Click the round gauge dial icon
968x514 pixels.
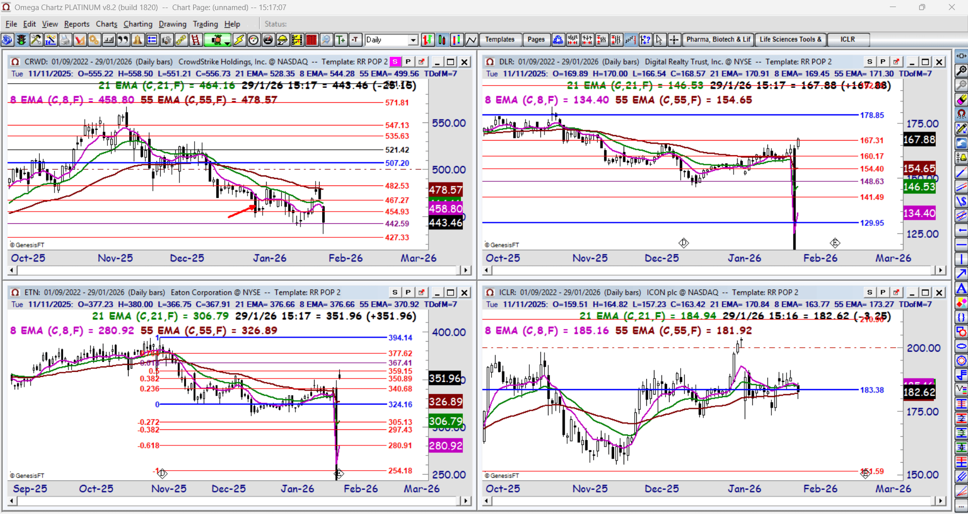click(x=254, y=40)
